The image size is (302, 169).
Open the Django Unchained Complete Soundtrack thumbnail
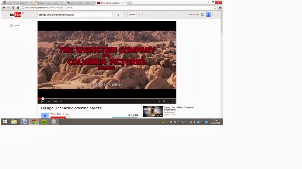(153, 111)
